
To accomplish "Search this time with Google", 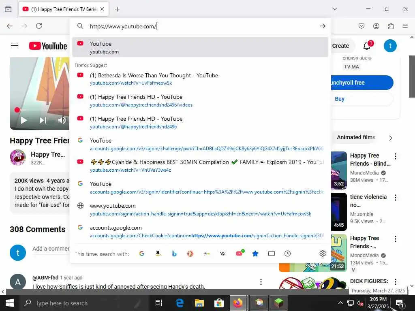I will pyautogui.click(x=141, y=253).
